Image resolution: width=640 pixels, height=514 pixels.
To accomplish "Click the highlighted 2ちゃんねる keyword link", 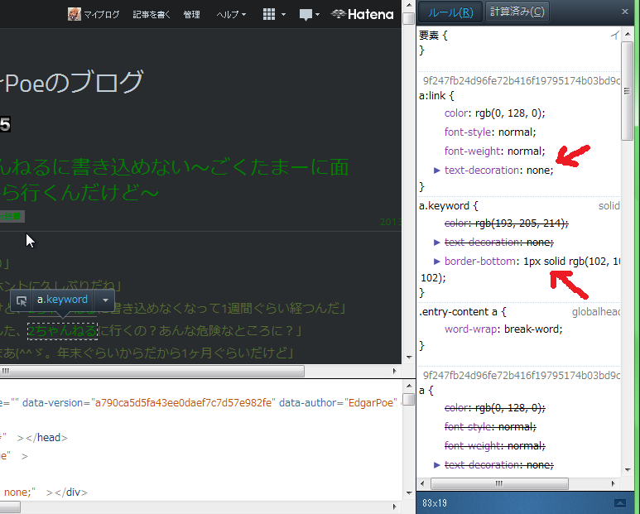I will [x=62, y=331].
